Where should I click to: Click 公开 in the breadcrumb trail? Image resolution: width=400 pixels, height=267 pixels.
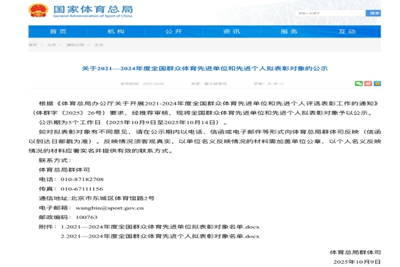(x=51, y=45)
